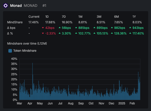Viewport: 151px width, 111px height.
Task: Click the green up arrow beside 885bps
Action: 76,28
